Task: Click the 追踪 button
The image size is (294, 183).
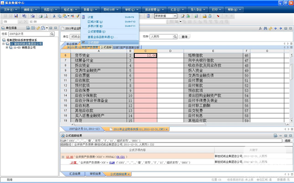Action: pyautogui.click(x=288, y=141)
